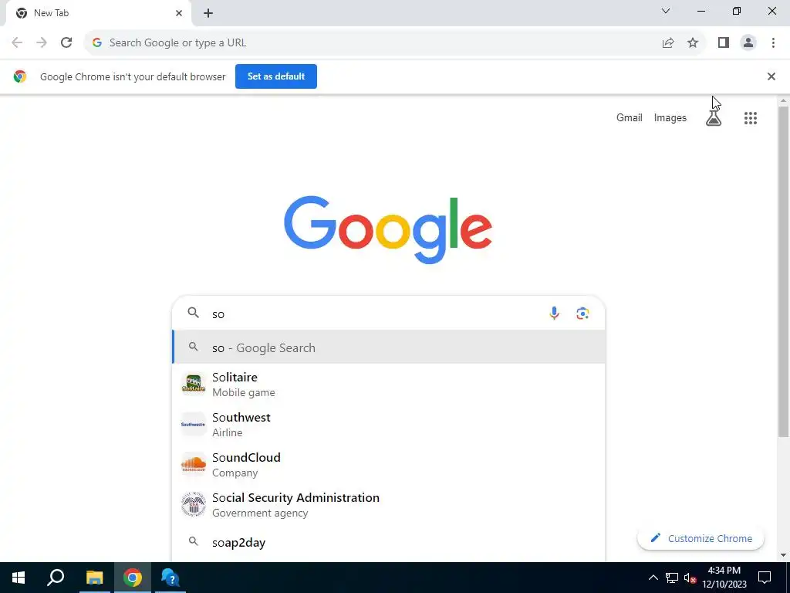Open the Images link
This screenshot has width=790, height=593.
coord(670,118)
